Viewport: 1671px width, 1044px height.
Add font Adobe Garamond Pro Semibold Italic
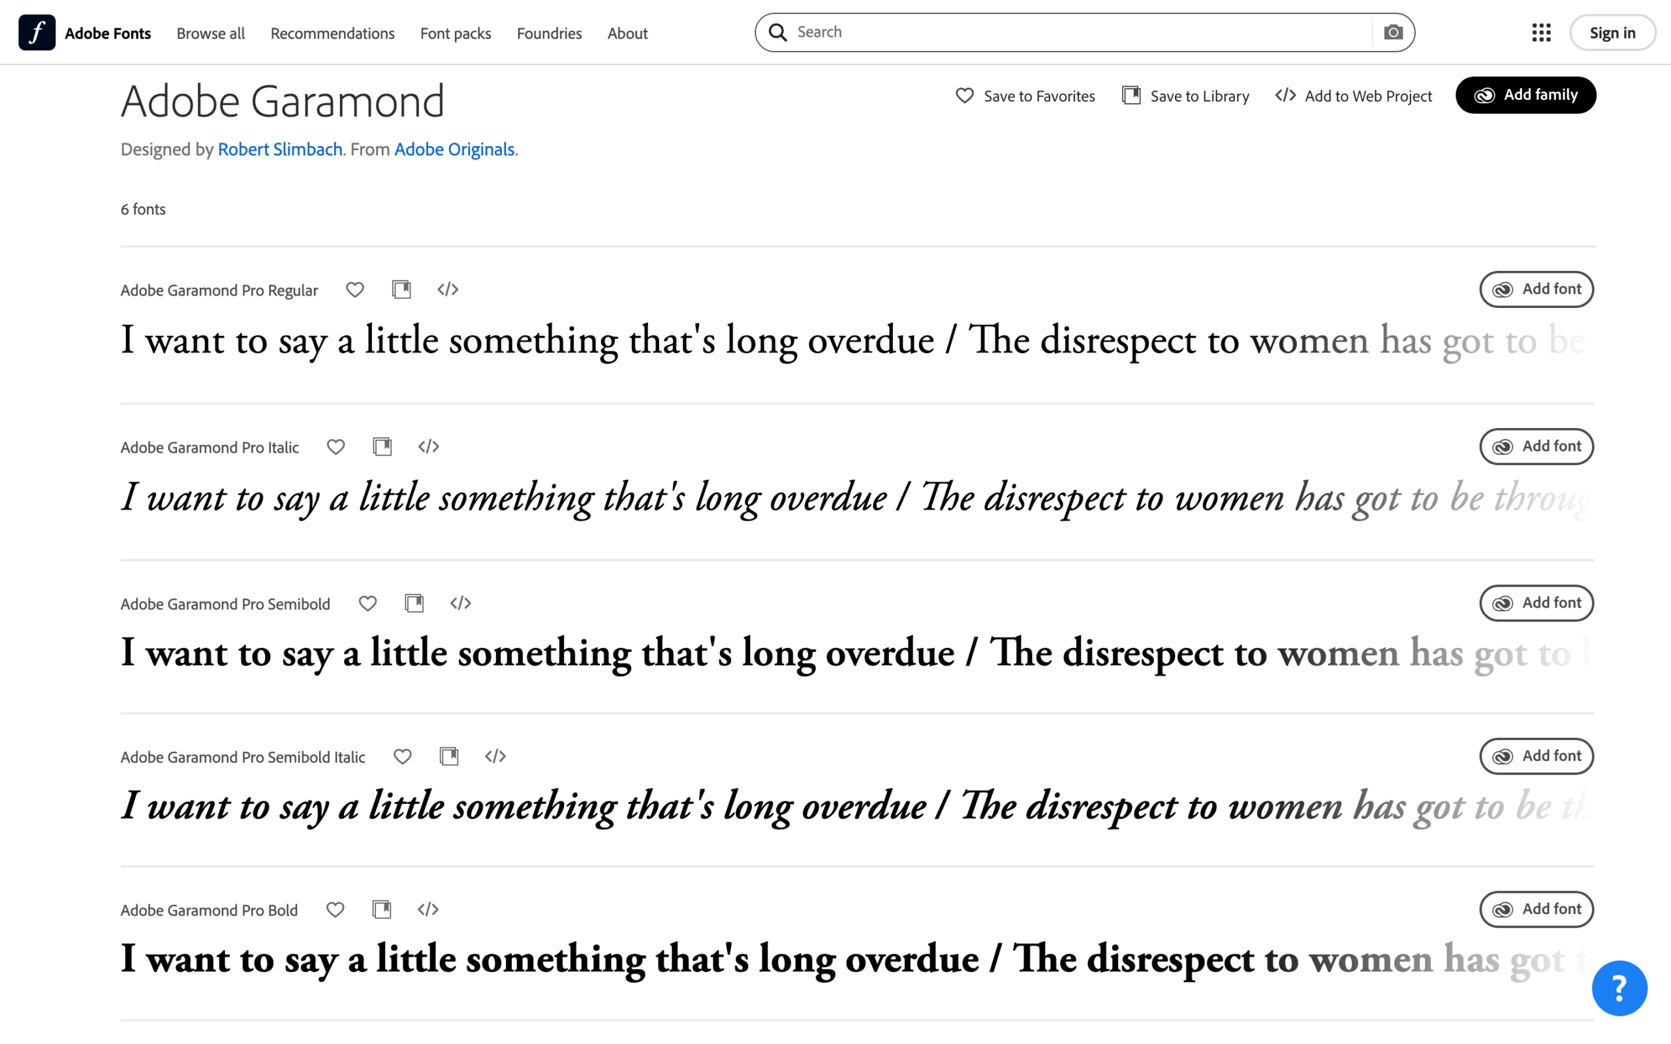pos(1537,757)
